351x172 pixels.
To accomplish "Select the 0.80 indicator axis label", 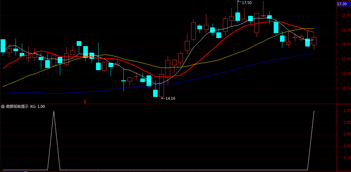I will [x=347, y=122].
